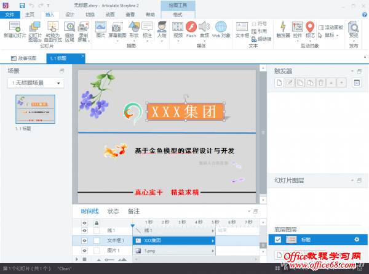Open the Mouse (鼠标) option
This screenshot has width=369, height=274.
click(328, 35)
